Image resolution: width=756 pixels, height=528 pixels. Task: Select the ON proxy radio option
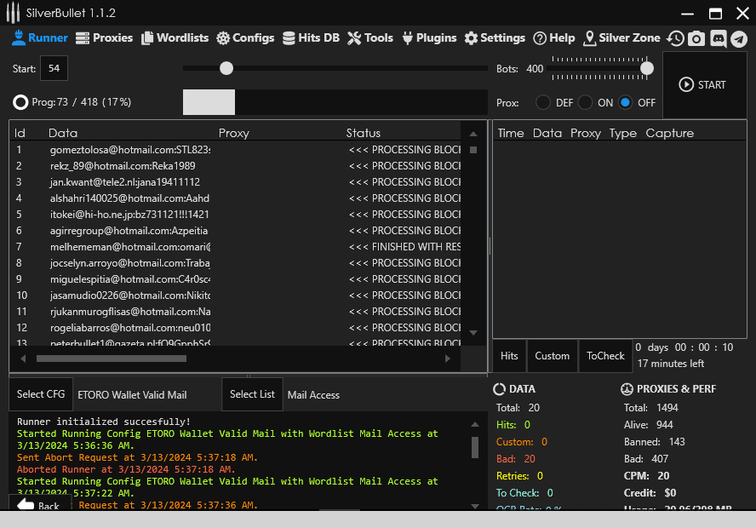(x=585, y=102)
